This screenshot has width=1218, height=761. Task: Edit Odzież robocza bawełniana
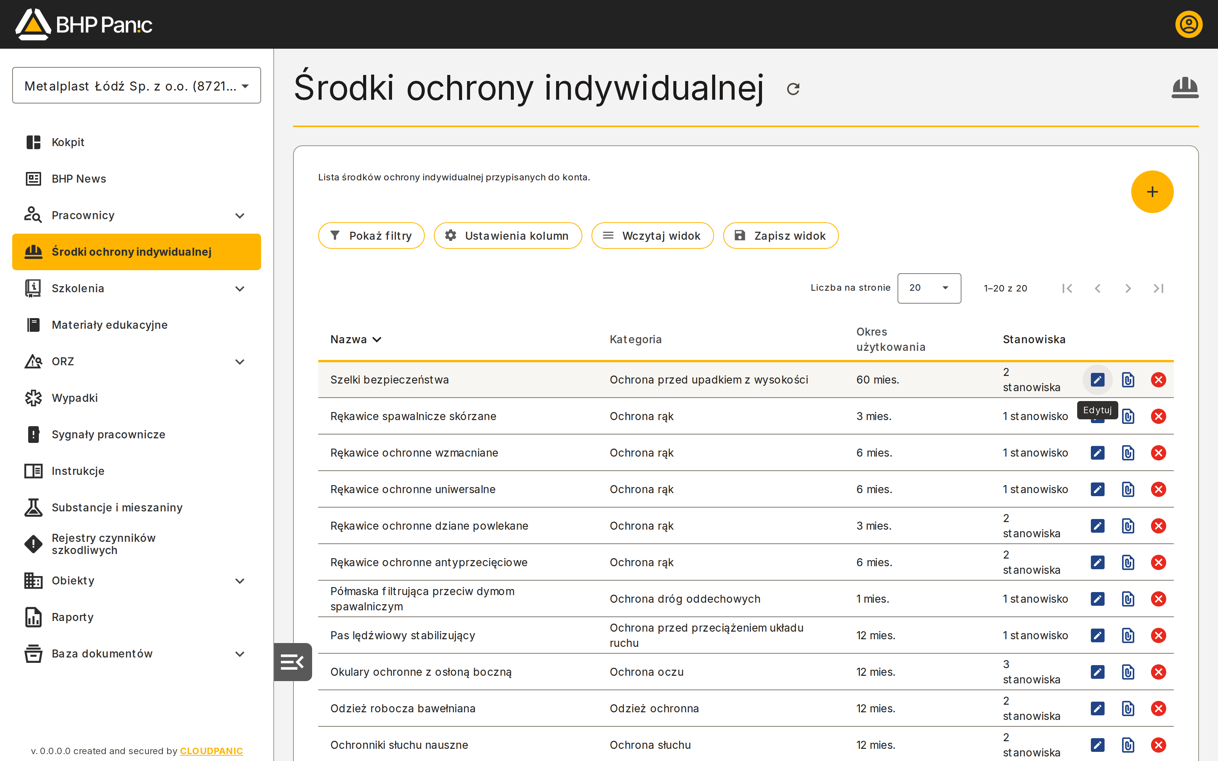1097,708
